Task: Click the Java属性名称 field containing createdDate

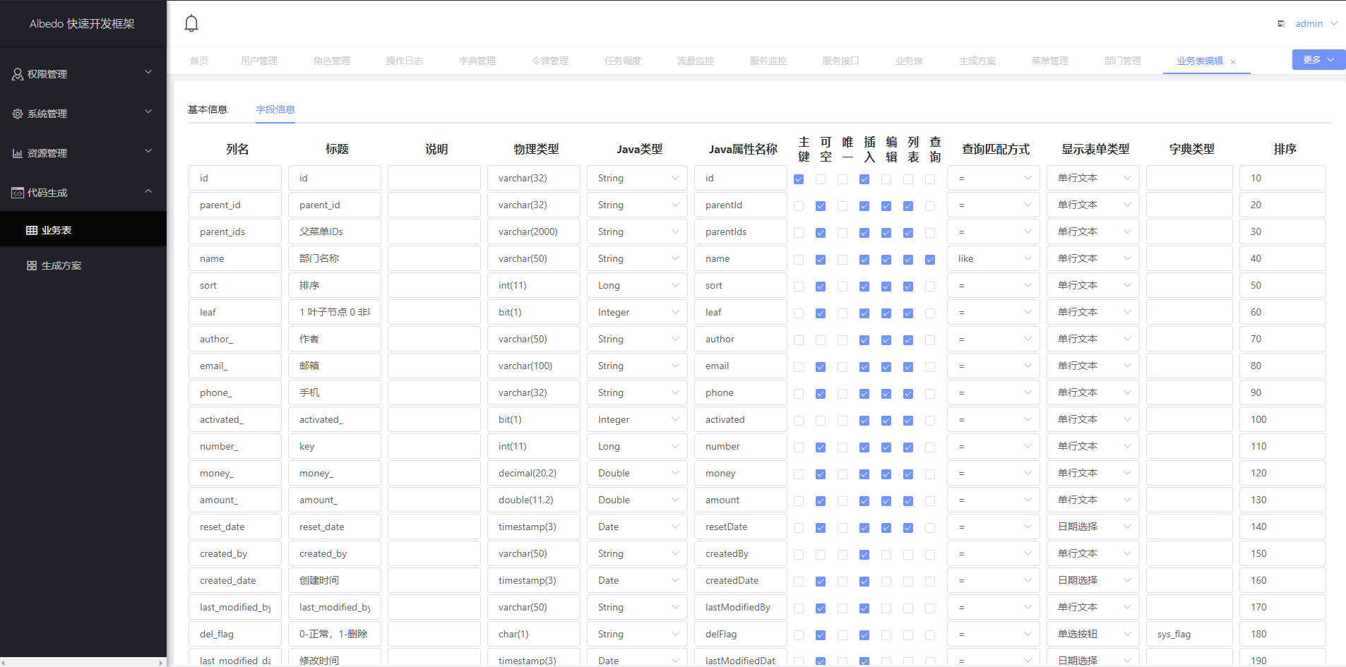Action: coord(741,580)
